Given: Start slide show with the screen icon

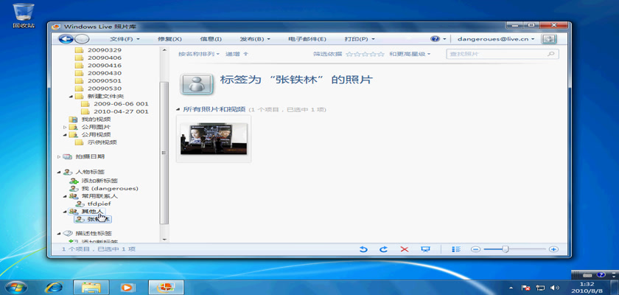Looking at the screenshot, I should point(425,250).
